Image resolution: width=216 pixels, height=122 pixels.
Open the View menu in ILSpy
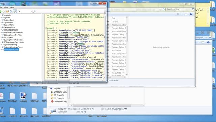[6, 7]
